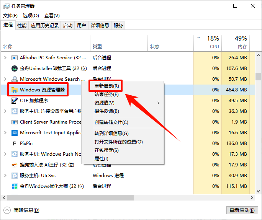The width and height of the screenshot is (262, 220).
Task: Click the 金舟Windows优化大师 process icon
Action: click(x=15, y=186)
